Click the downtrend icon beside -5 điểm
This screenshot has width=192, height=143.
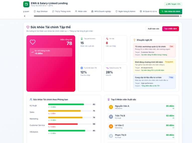point(49,127)
